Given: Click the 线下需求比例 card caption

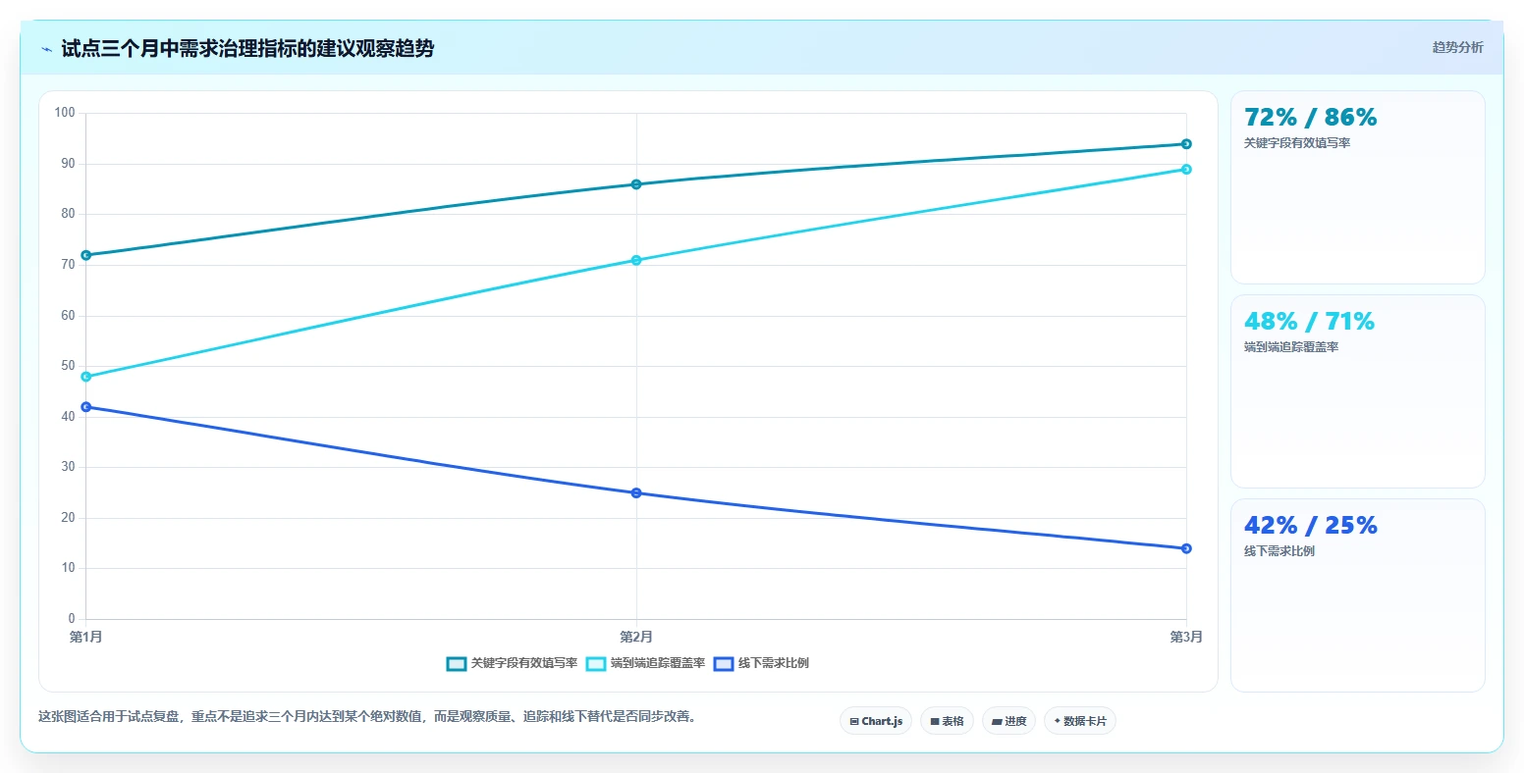Looking at the screenshot, I should 1279,551.
